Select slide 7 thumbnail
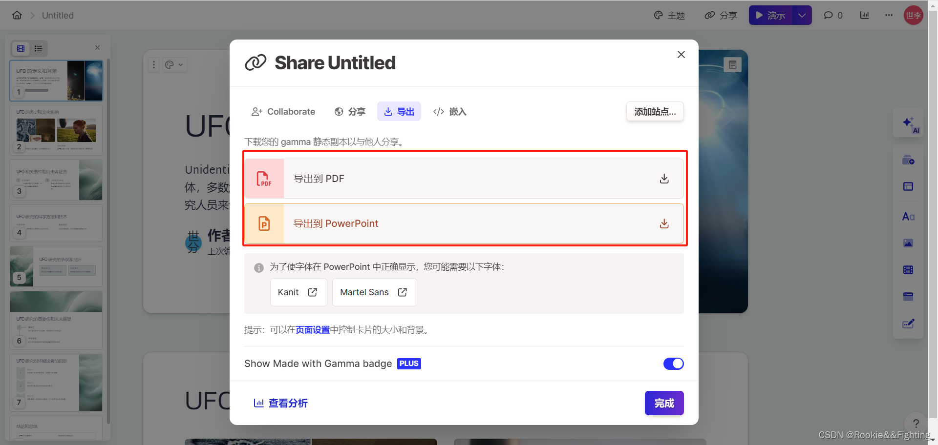The image size is (938, 445). [56, 383]
